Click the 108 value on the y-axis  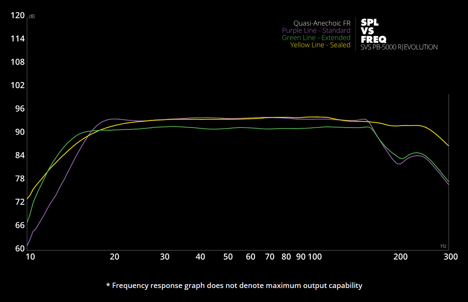pos(18,62)
